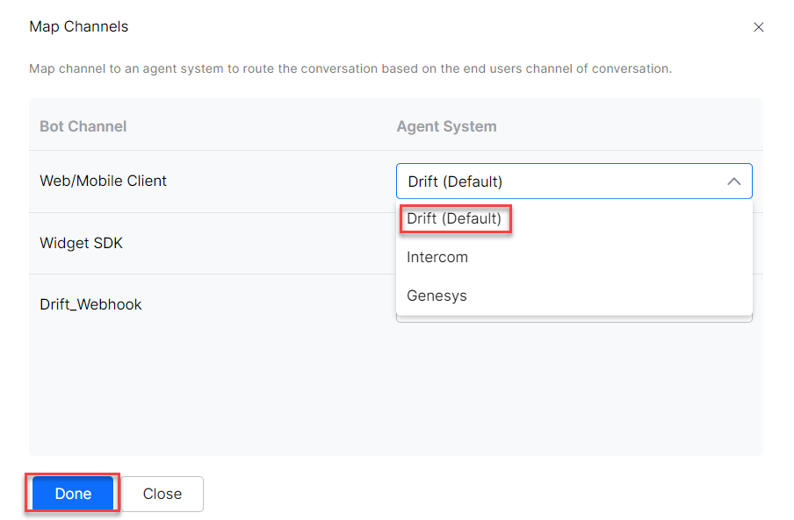This screenshot has height=520, width=794.
Task: Click the Bot Channel column header
Action: tap(83, 126)
